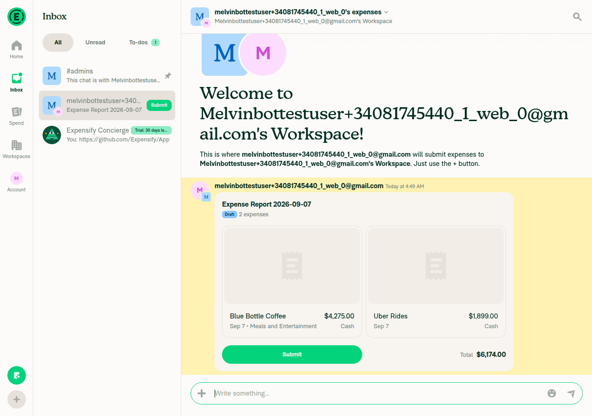The image size is (592, 416).
Task: Click the $4,275.00 amount
Action: click(339, 316)
